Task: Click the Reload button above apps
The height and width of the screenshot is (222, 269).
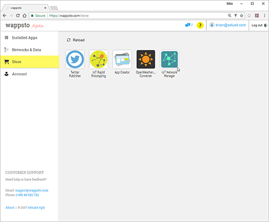Action: tap(75, 40)
